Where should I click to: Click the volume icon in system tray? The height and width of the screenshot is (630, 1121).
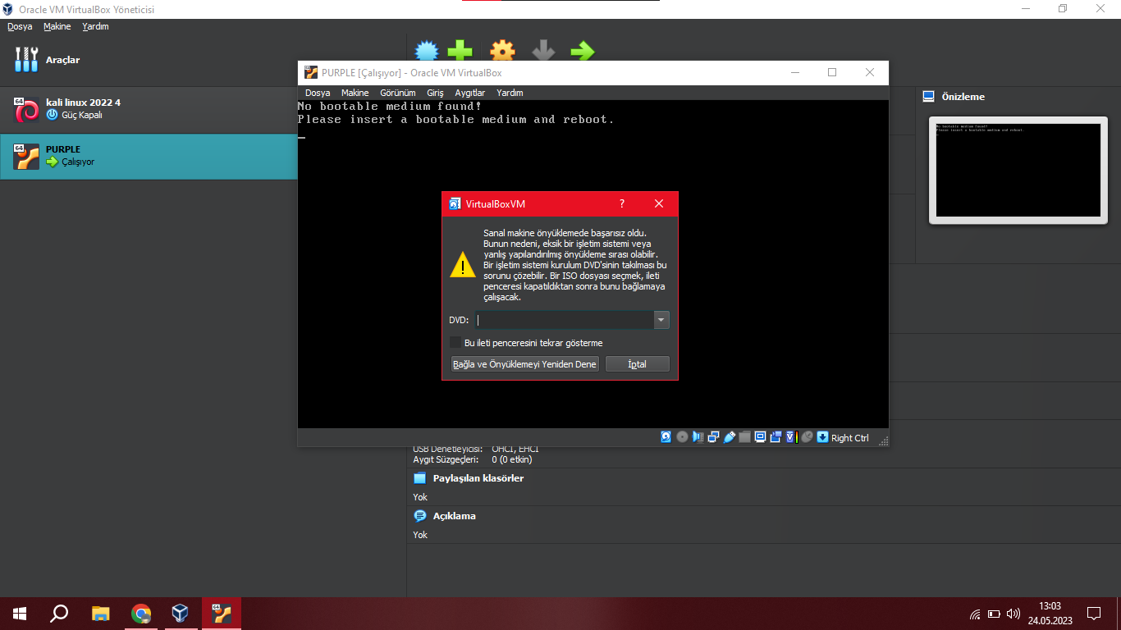pos(1013,614)
